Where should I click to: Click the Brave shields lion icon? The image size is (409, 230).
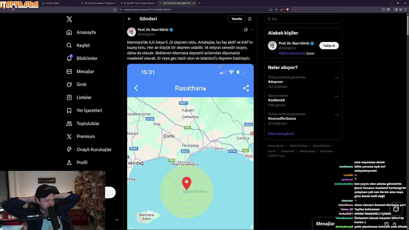pos(288,10)
